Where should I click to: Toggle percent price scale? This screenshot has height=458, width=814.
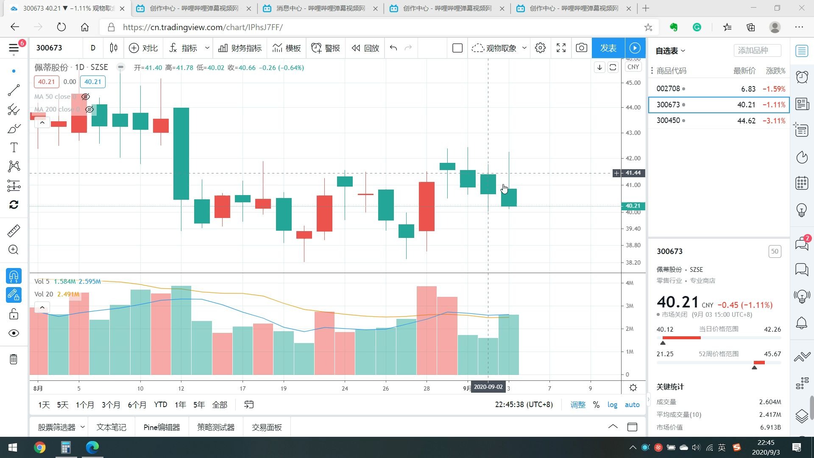[x=596, y=405]
